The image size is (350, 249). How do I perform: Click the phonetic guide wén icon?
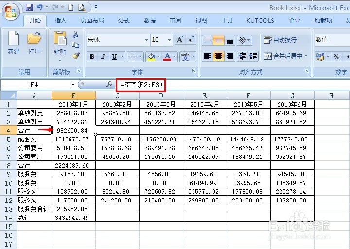(x=185, y=57)
